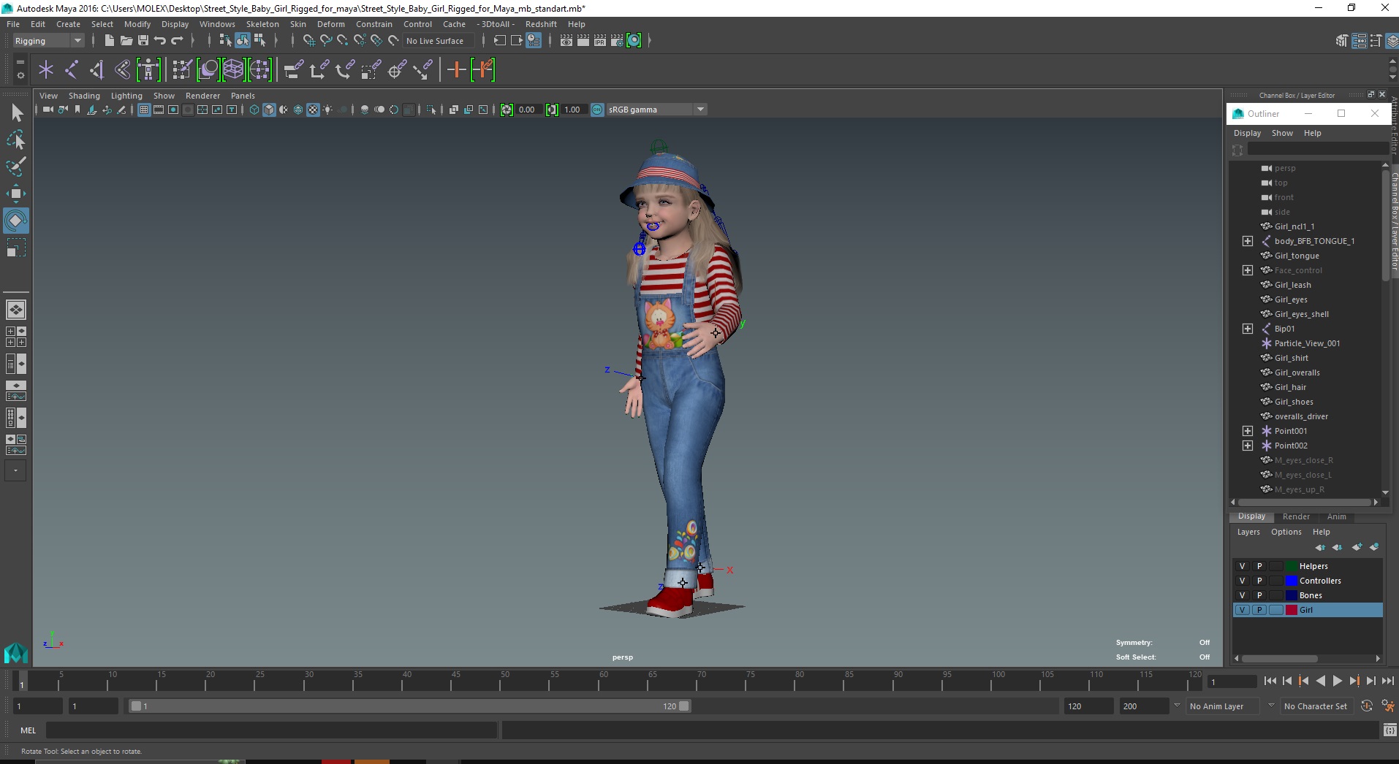Screen dimensions: 1399x764
Task: Enable Snap to grids magnet icon
Action: (x=308, y=41)
